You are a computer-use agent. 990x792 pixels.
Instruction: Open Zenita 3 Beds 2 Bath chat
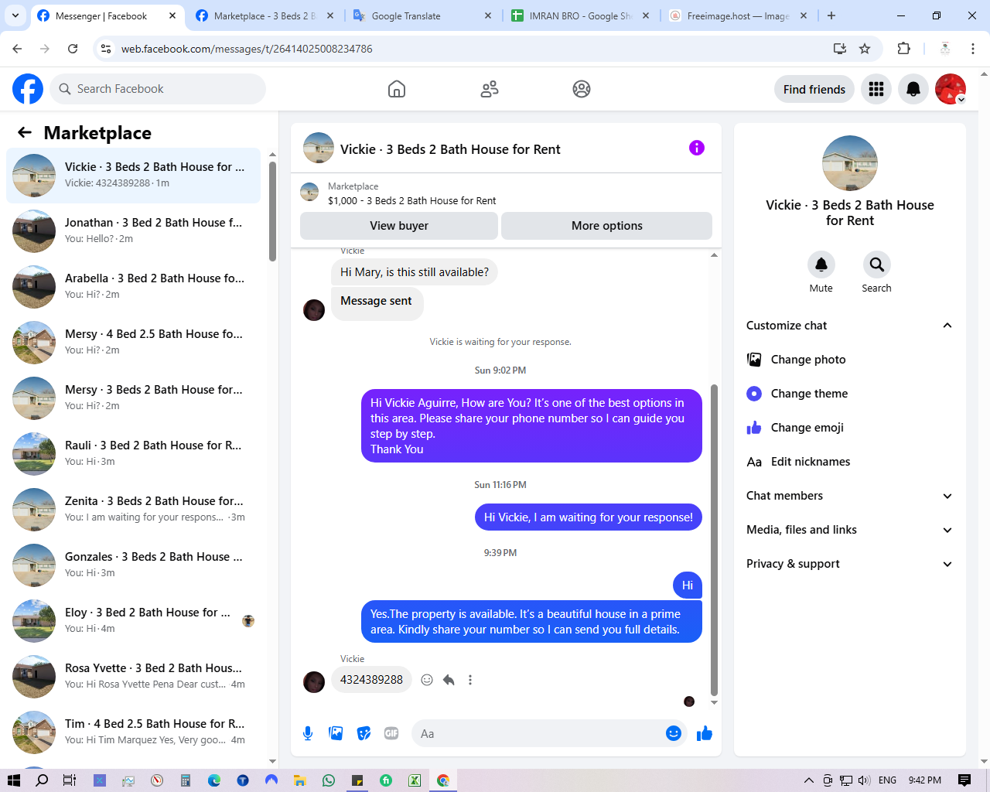134,510
